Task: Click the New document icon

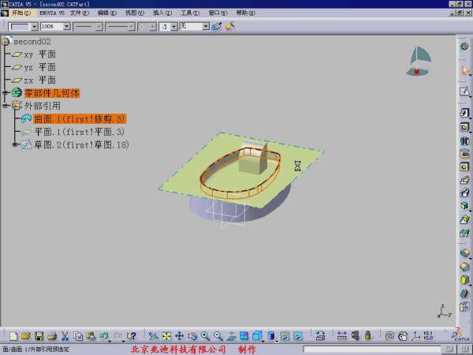Action: click(x=13, y=336)
